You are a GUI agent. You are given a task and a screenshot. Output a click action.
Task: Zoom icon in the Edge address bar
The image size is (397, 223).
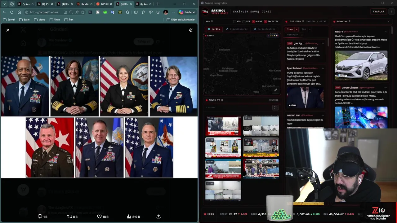click(x=71, y=12)
